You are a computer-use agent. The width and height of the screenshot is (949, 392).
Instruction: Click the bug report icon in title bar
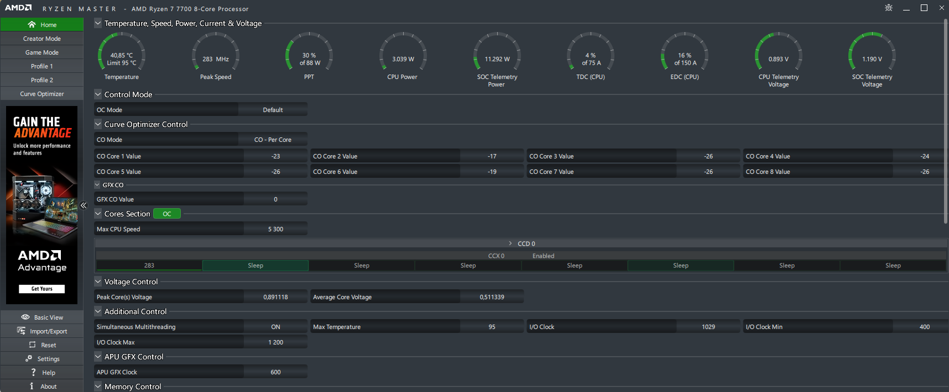click(x=889, y=8)
